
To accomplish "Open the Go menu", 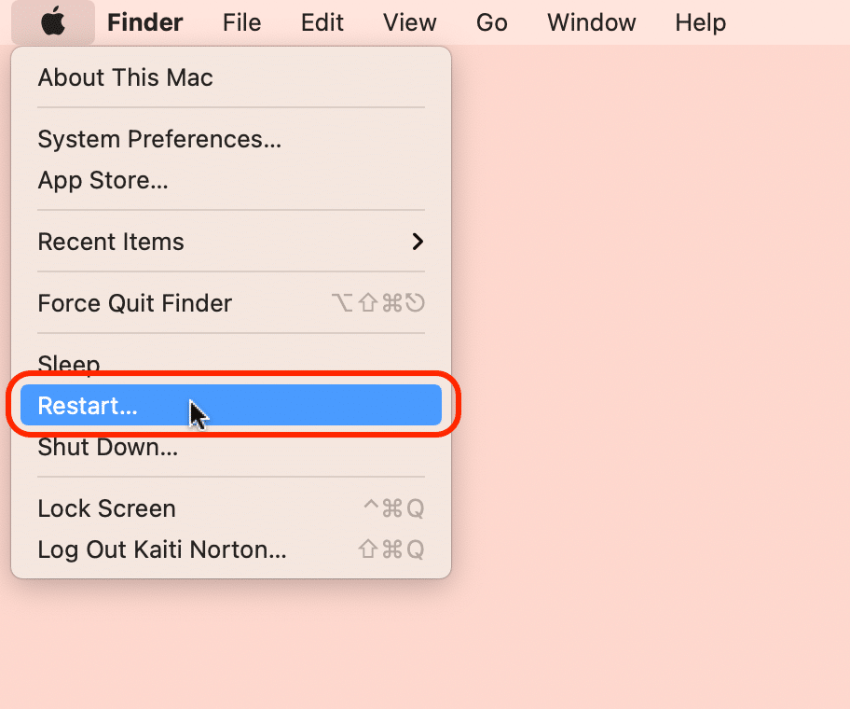I will click(491, 22).
